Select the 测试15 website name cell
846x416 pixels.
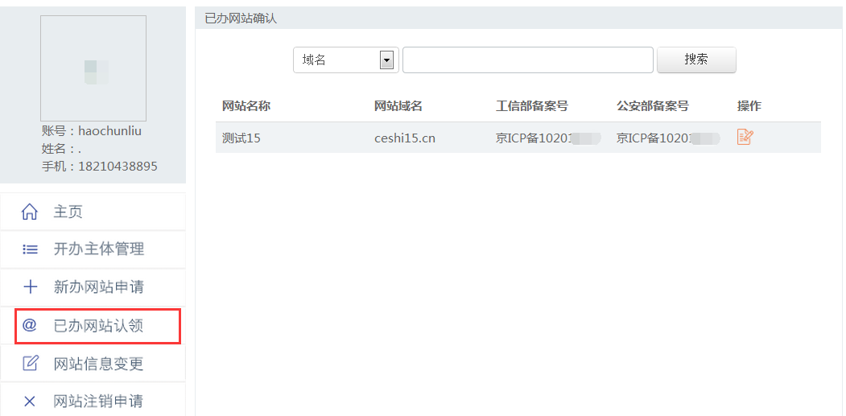tap(241, 138)
